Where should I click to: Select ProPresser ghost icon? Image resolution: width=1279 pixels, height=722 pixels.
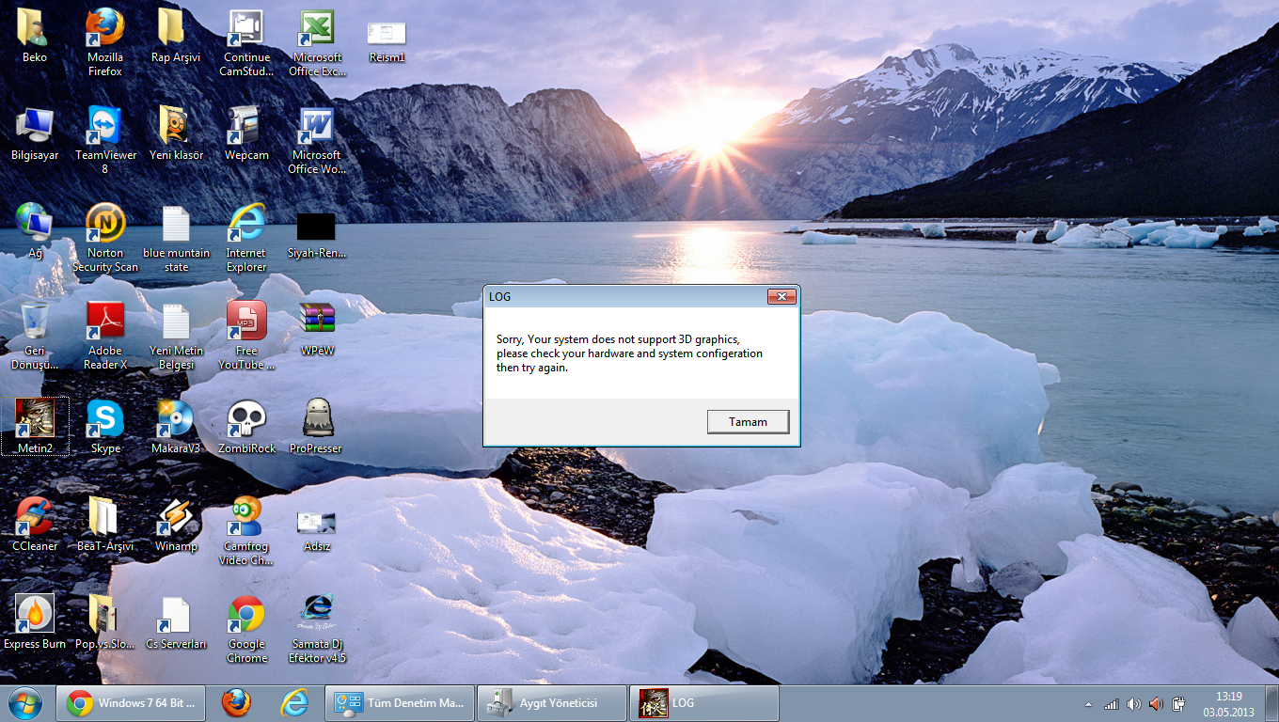pyautogui.click(x=317, y=426)
